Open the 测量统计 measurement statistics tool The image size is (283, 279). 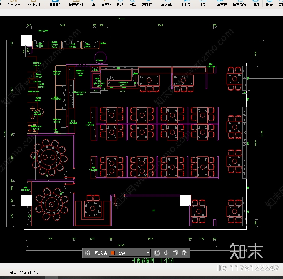[13, 3]
